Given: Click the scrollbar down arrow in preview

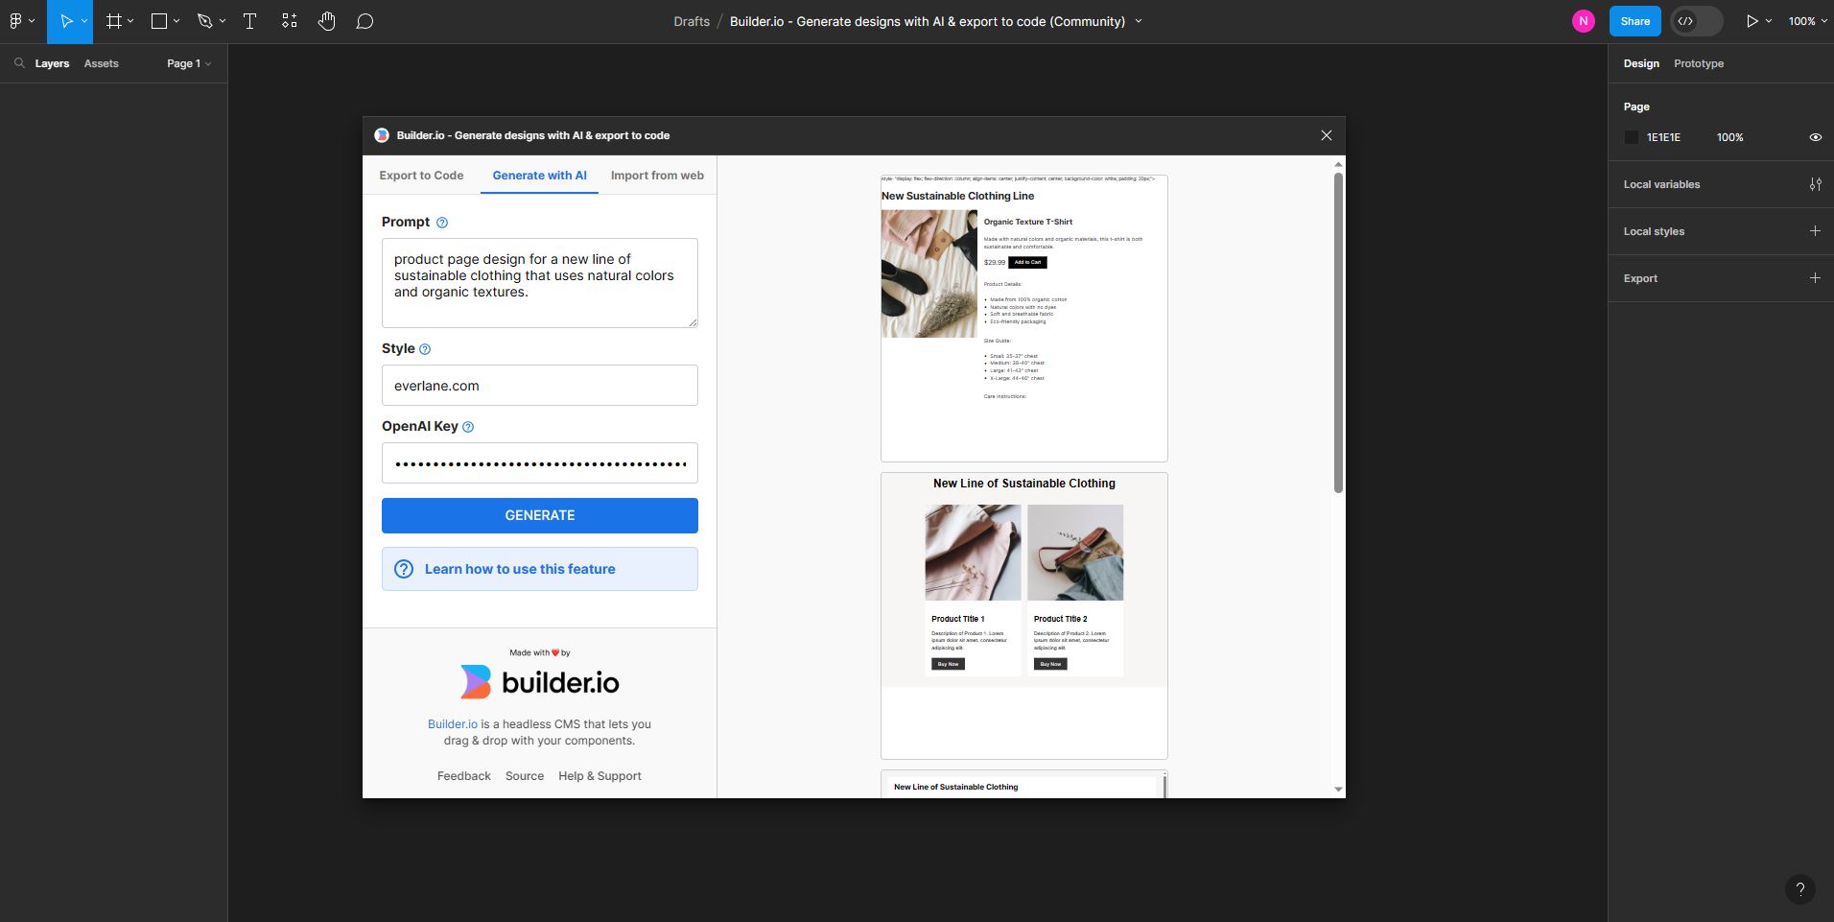Looking at the screenshot, I should pyautogui.click(x=1338, y=790).
